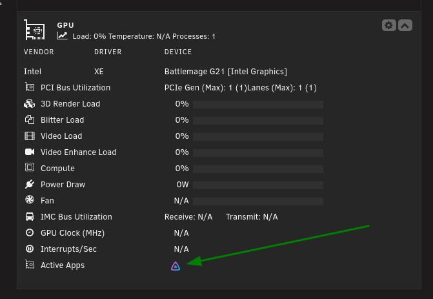433x299 pixels.
Task: Click the 3D Render Load progress bar
Action: point(258,105)
